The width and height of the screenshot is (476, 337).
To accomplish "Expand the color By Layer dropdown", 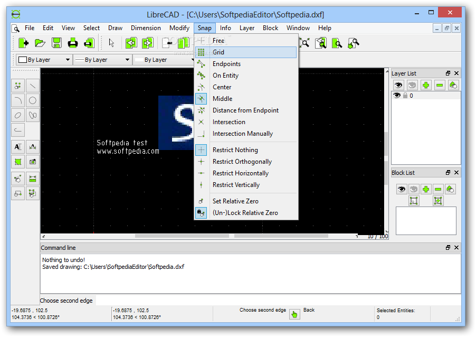I will pyautogui.click(x=44, y=60).
